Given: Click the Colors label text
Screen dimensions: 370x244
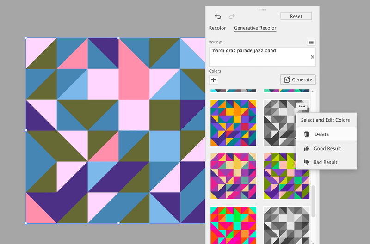Looking at the screenshot, I should pyautogui.click(x=215, y=71).
